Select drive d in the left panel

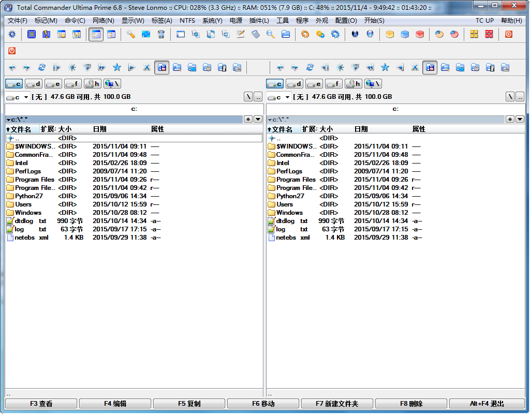[34, 84]
